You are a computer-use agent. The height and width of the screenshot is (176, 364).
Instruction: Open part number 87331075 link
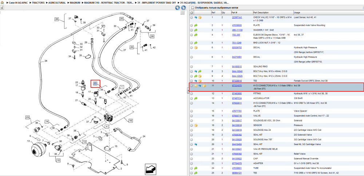coord(237,86)
